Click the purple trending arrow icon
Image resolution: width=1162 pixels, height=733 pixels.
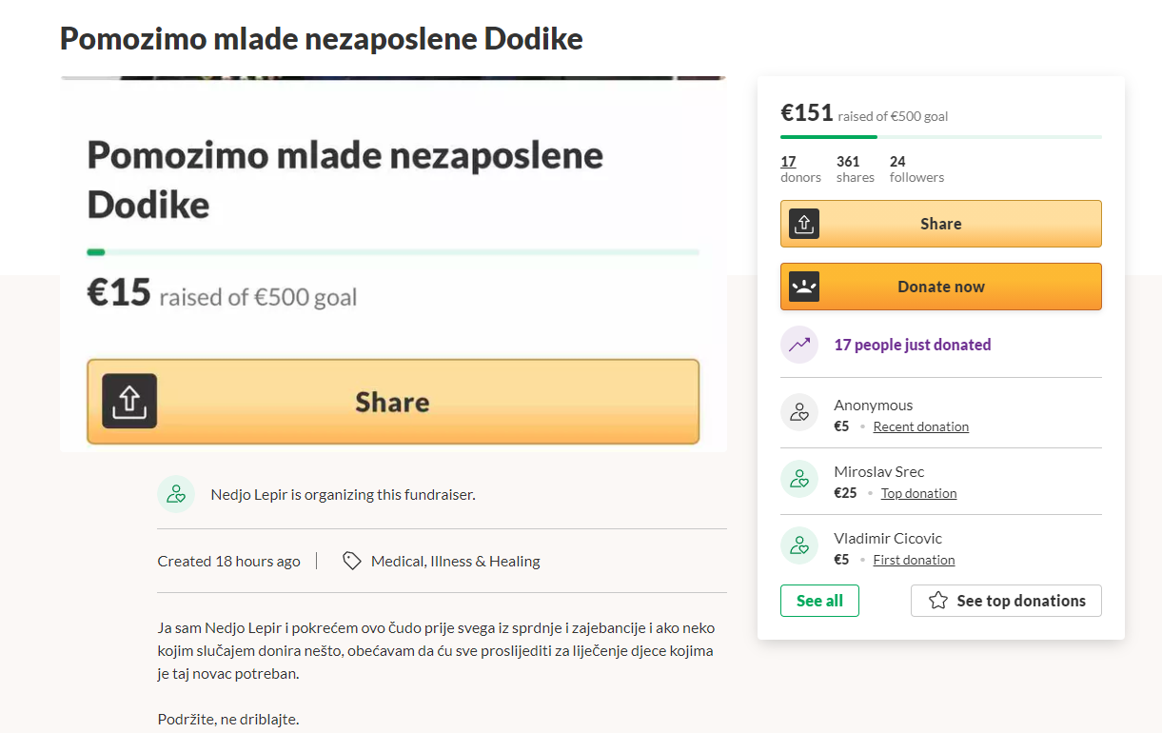coord(799,345)
